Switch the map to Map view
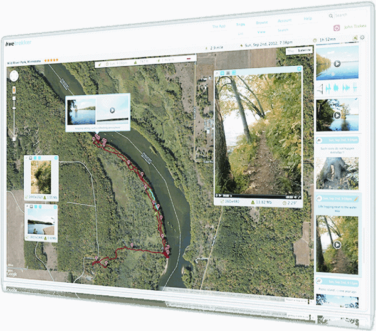Screen dimensions: 376x331 pyautogui.click(x=291, y=51)
